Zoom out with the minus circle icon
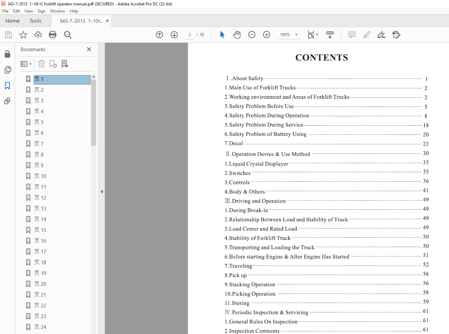449x334 pixels. pyautogui.click(x=252, y=35)
